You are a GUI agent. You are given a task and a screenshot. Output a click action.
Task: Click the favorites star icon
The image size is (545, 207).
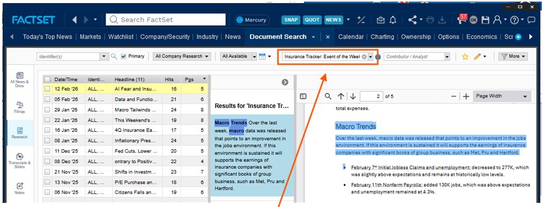point(465,57)
